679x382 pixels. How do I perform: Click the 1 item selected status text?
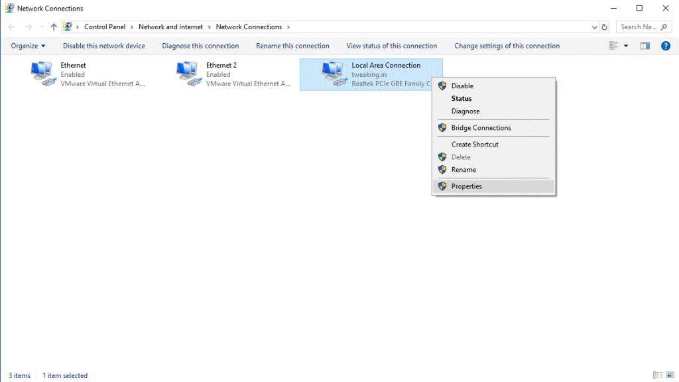[x=65, y=375]
